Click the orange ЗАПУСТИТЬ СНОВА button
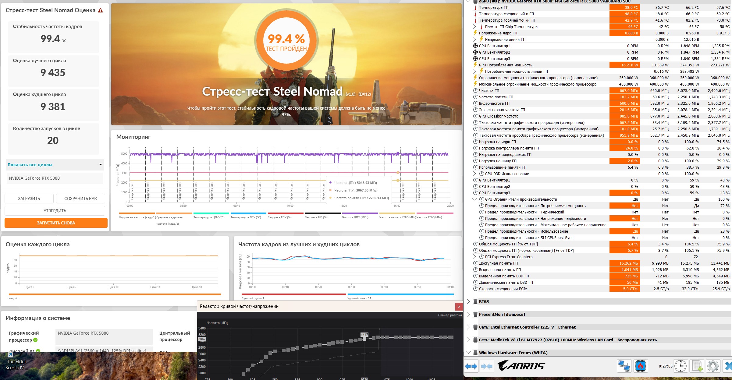732x380 pixels. tap(56, 223)
